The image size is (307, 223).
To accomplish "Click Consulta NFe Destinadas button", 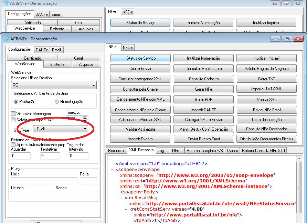I will pyautogui.click(x=267, y=129).
